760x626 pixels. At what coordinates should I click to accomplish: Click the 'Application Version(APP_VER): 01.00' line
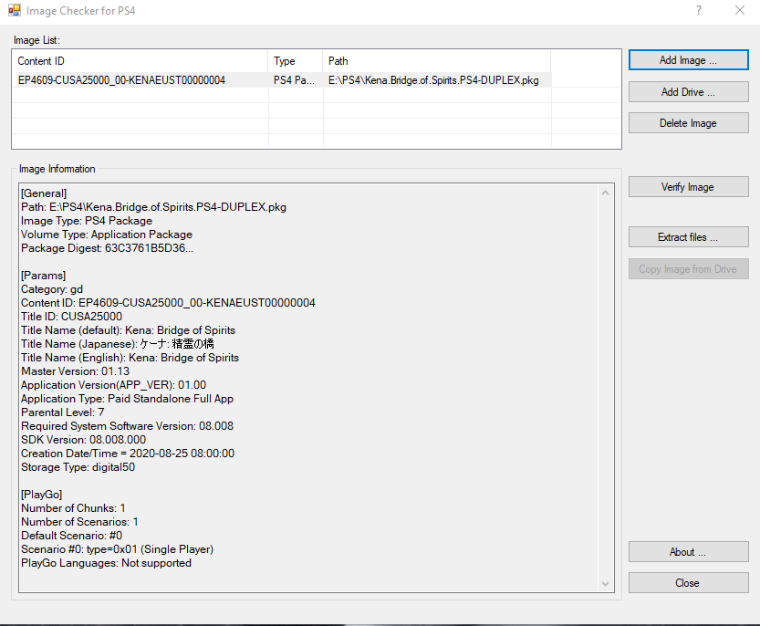point(113,384)
